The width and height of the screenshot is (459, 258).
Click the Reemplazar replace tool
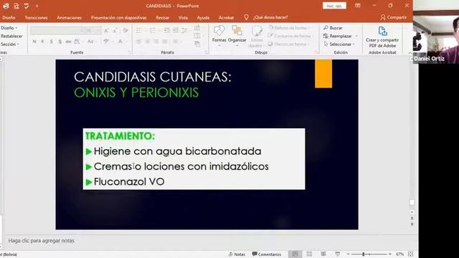pyautogui.click(x=338, y=36)
